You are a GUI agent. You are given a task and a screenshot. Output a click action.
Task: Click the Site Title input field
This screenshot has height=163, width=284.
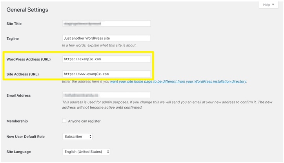pyautogui.click(x=106, y=24)
